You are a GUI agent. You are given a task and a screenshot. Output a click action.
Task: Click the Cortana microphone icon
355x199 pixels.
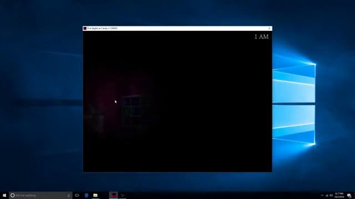[x=69, y=195]
